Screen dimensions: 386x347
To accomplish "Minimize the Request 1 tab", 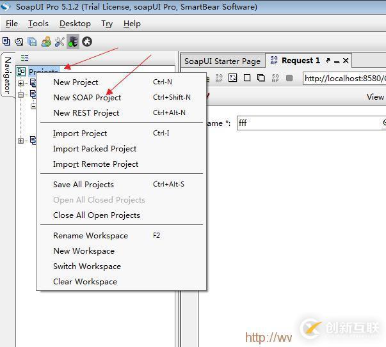I will pos(337,61).
